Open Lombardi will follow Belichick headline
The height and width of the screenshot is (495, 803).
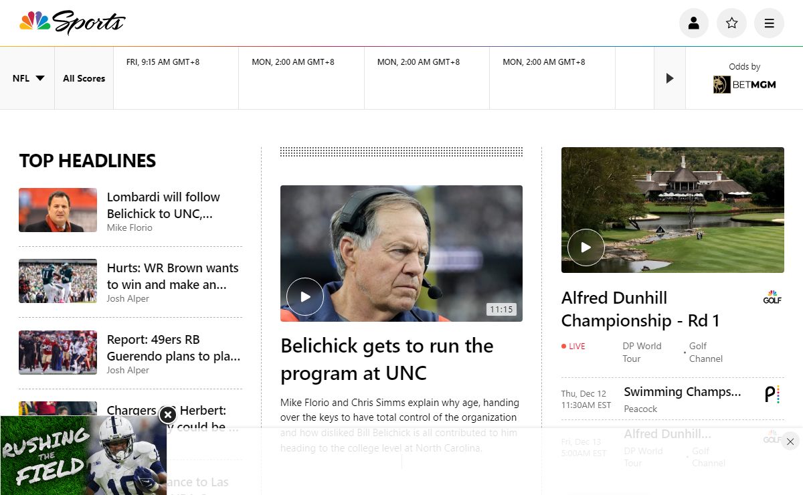pos(163,205)
